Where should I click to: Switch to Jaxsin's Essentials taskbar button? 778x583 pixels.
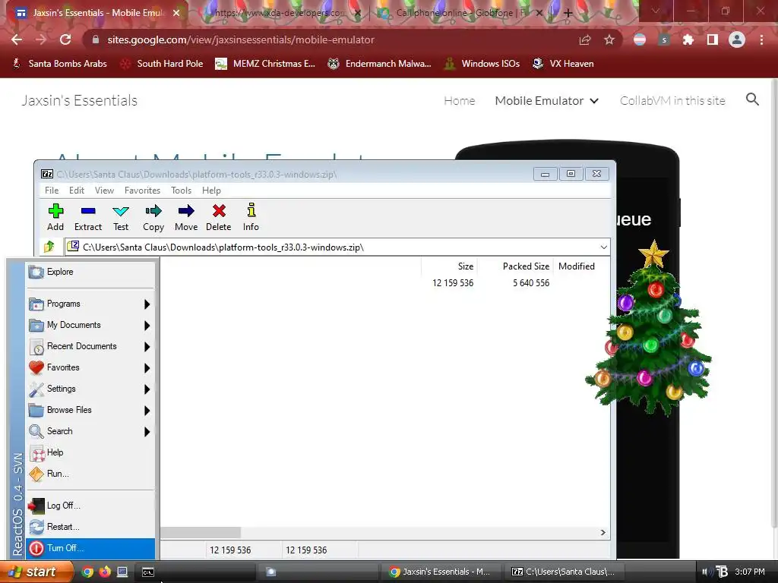(x=441, y=572)
